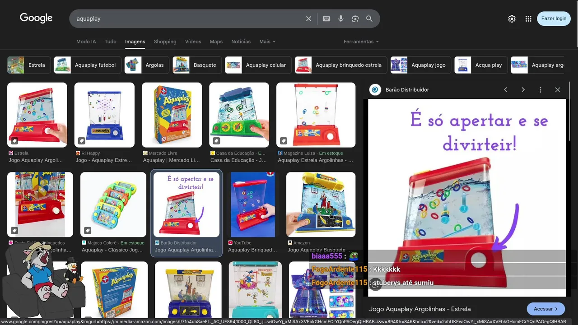Open the Maps tab

point(216,42)
